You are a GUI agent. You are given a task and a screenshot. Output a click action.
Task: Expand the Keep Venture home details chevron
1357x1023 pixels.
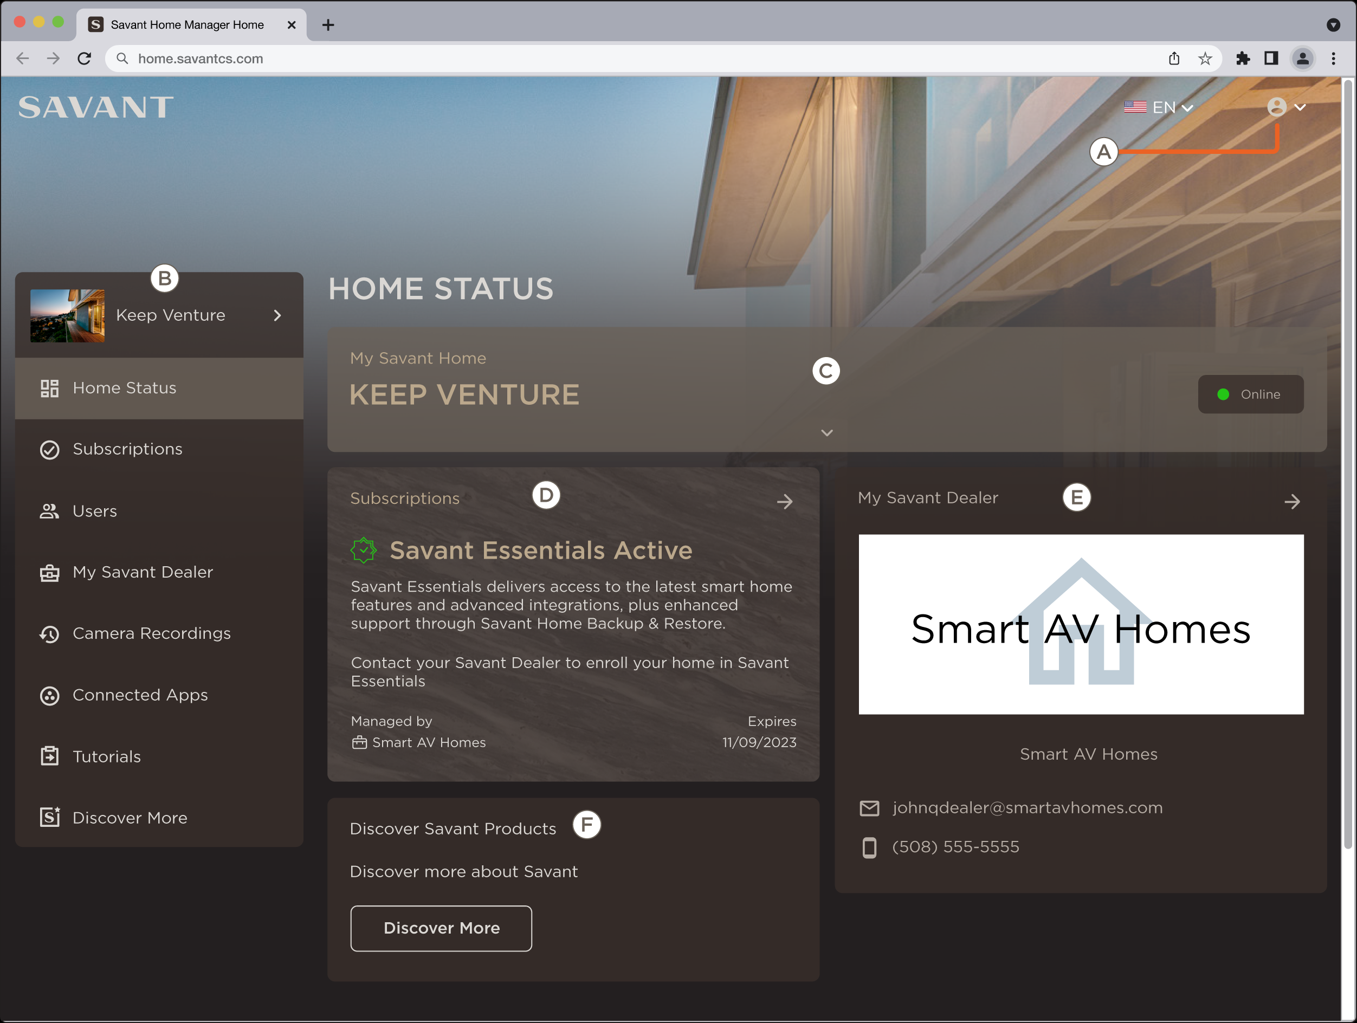827,433
